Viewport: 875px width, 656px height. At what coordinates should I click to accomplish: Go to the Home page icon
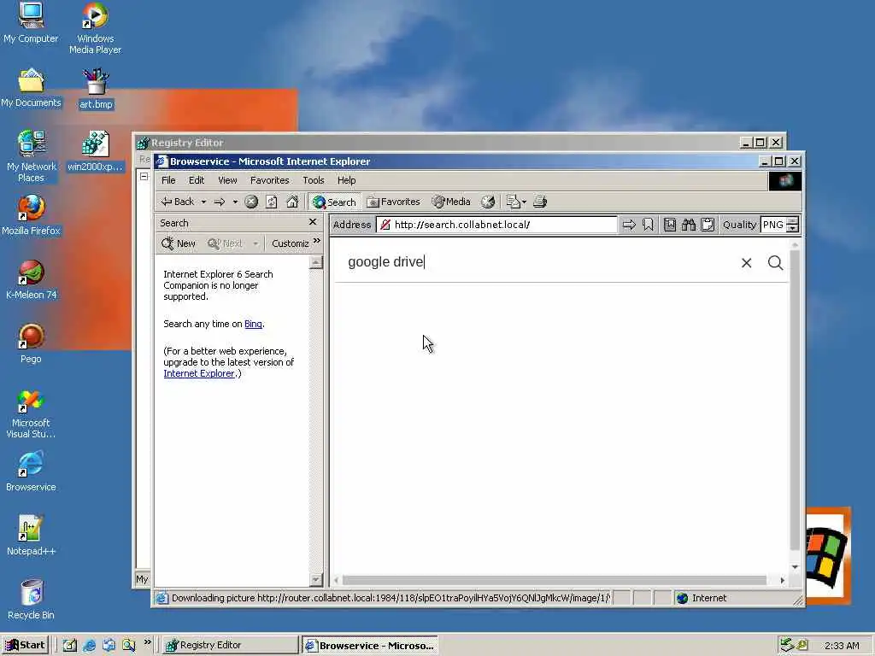[292, 202]
